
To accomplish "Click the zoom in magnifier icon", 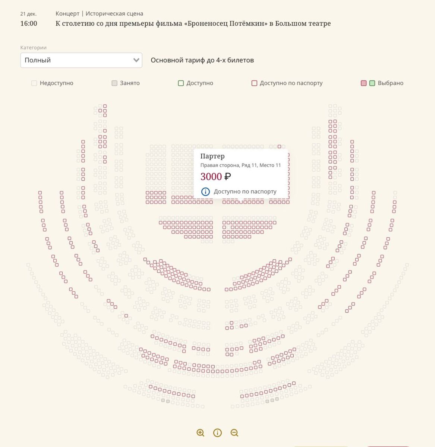I will point(201,432).
